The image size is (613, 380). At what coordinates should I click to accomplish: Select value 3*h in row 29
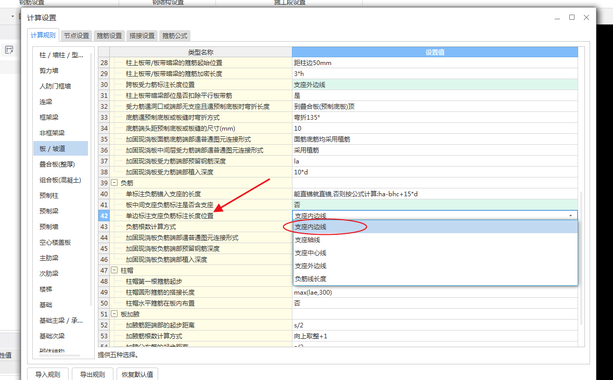(x=435, y=73)
